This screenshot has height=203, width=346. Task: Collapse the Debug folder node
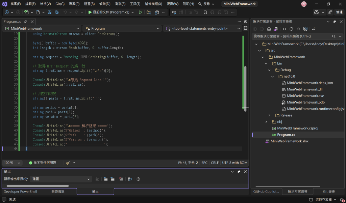point(269,70)
